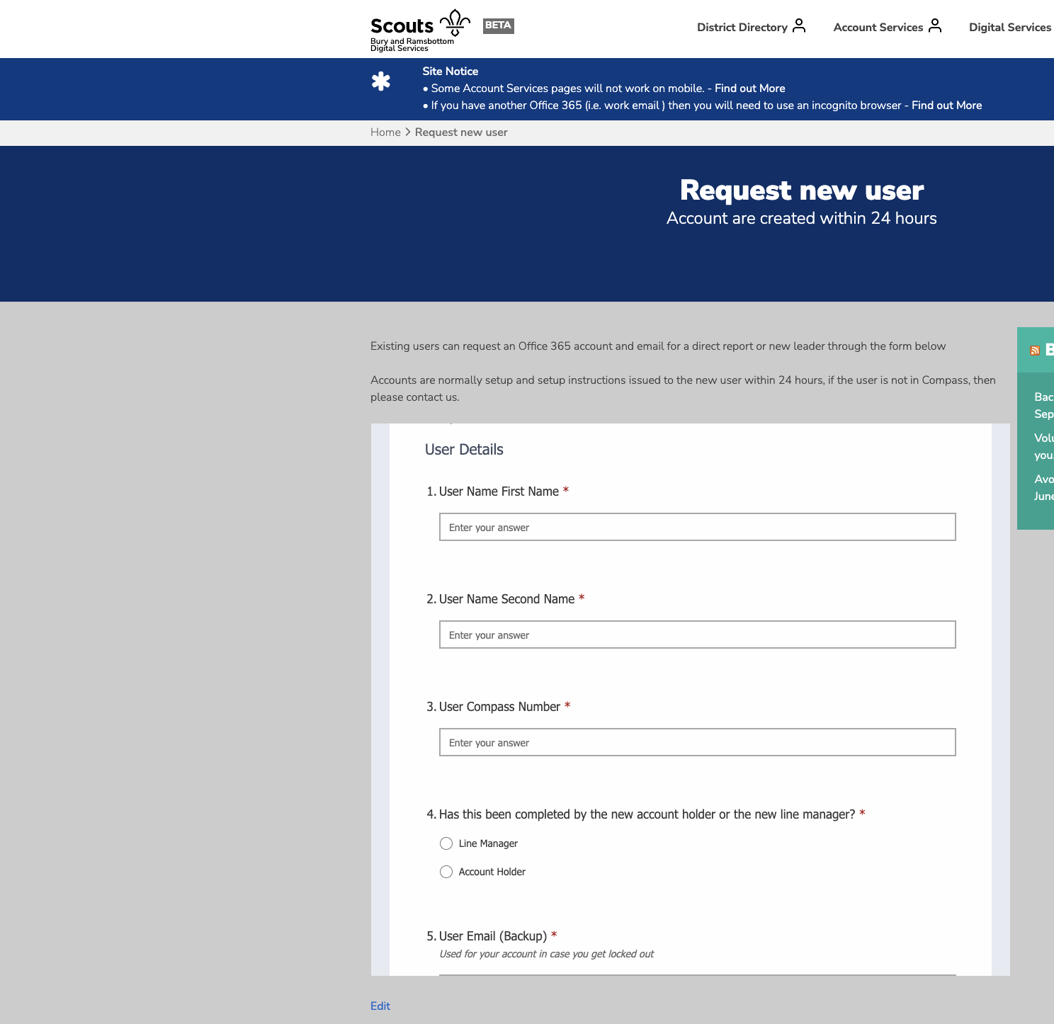This screenshot has width=1054, height=1024.
Task: Click the breadcrumb chevron after Home
Action: (x=408, y=132)
